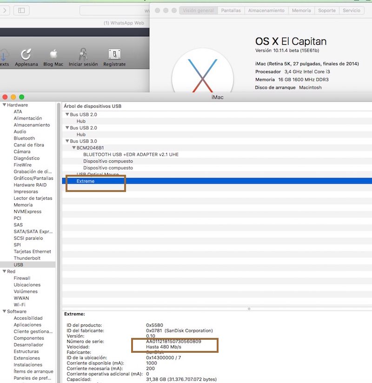
Task: Go forward with Safari's arrow button
Action: 5,10
